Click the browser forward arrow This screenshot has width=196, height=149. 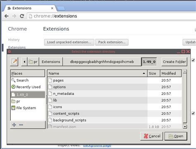pyautogui.click(x=14, y=16)
